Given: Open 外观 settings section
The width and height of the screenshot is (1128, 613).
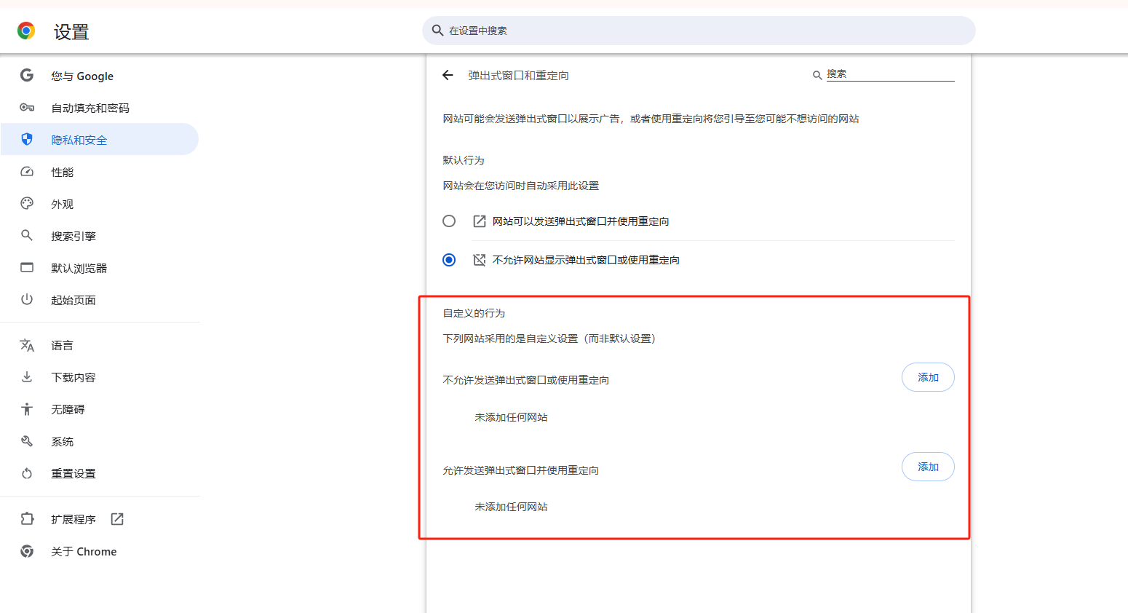Looking at the screenshot, I should tap(100, 204).
